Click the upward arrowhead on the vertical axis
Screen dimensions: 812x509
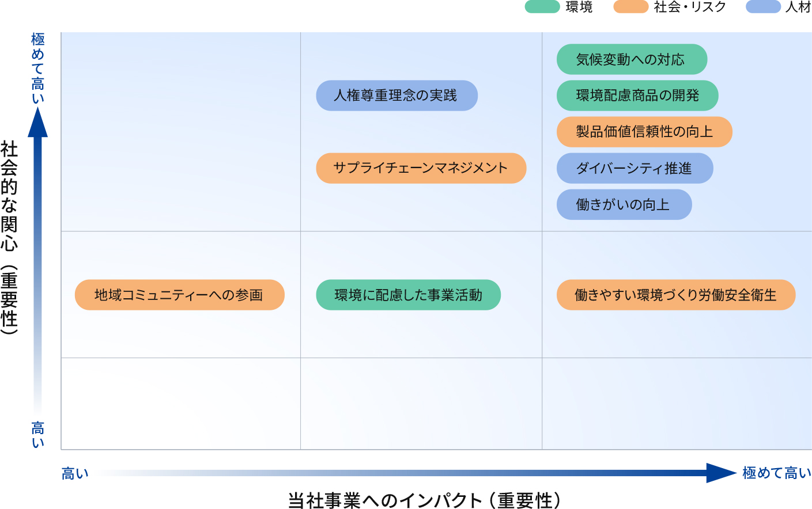(x=38, y=122)
